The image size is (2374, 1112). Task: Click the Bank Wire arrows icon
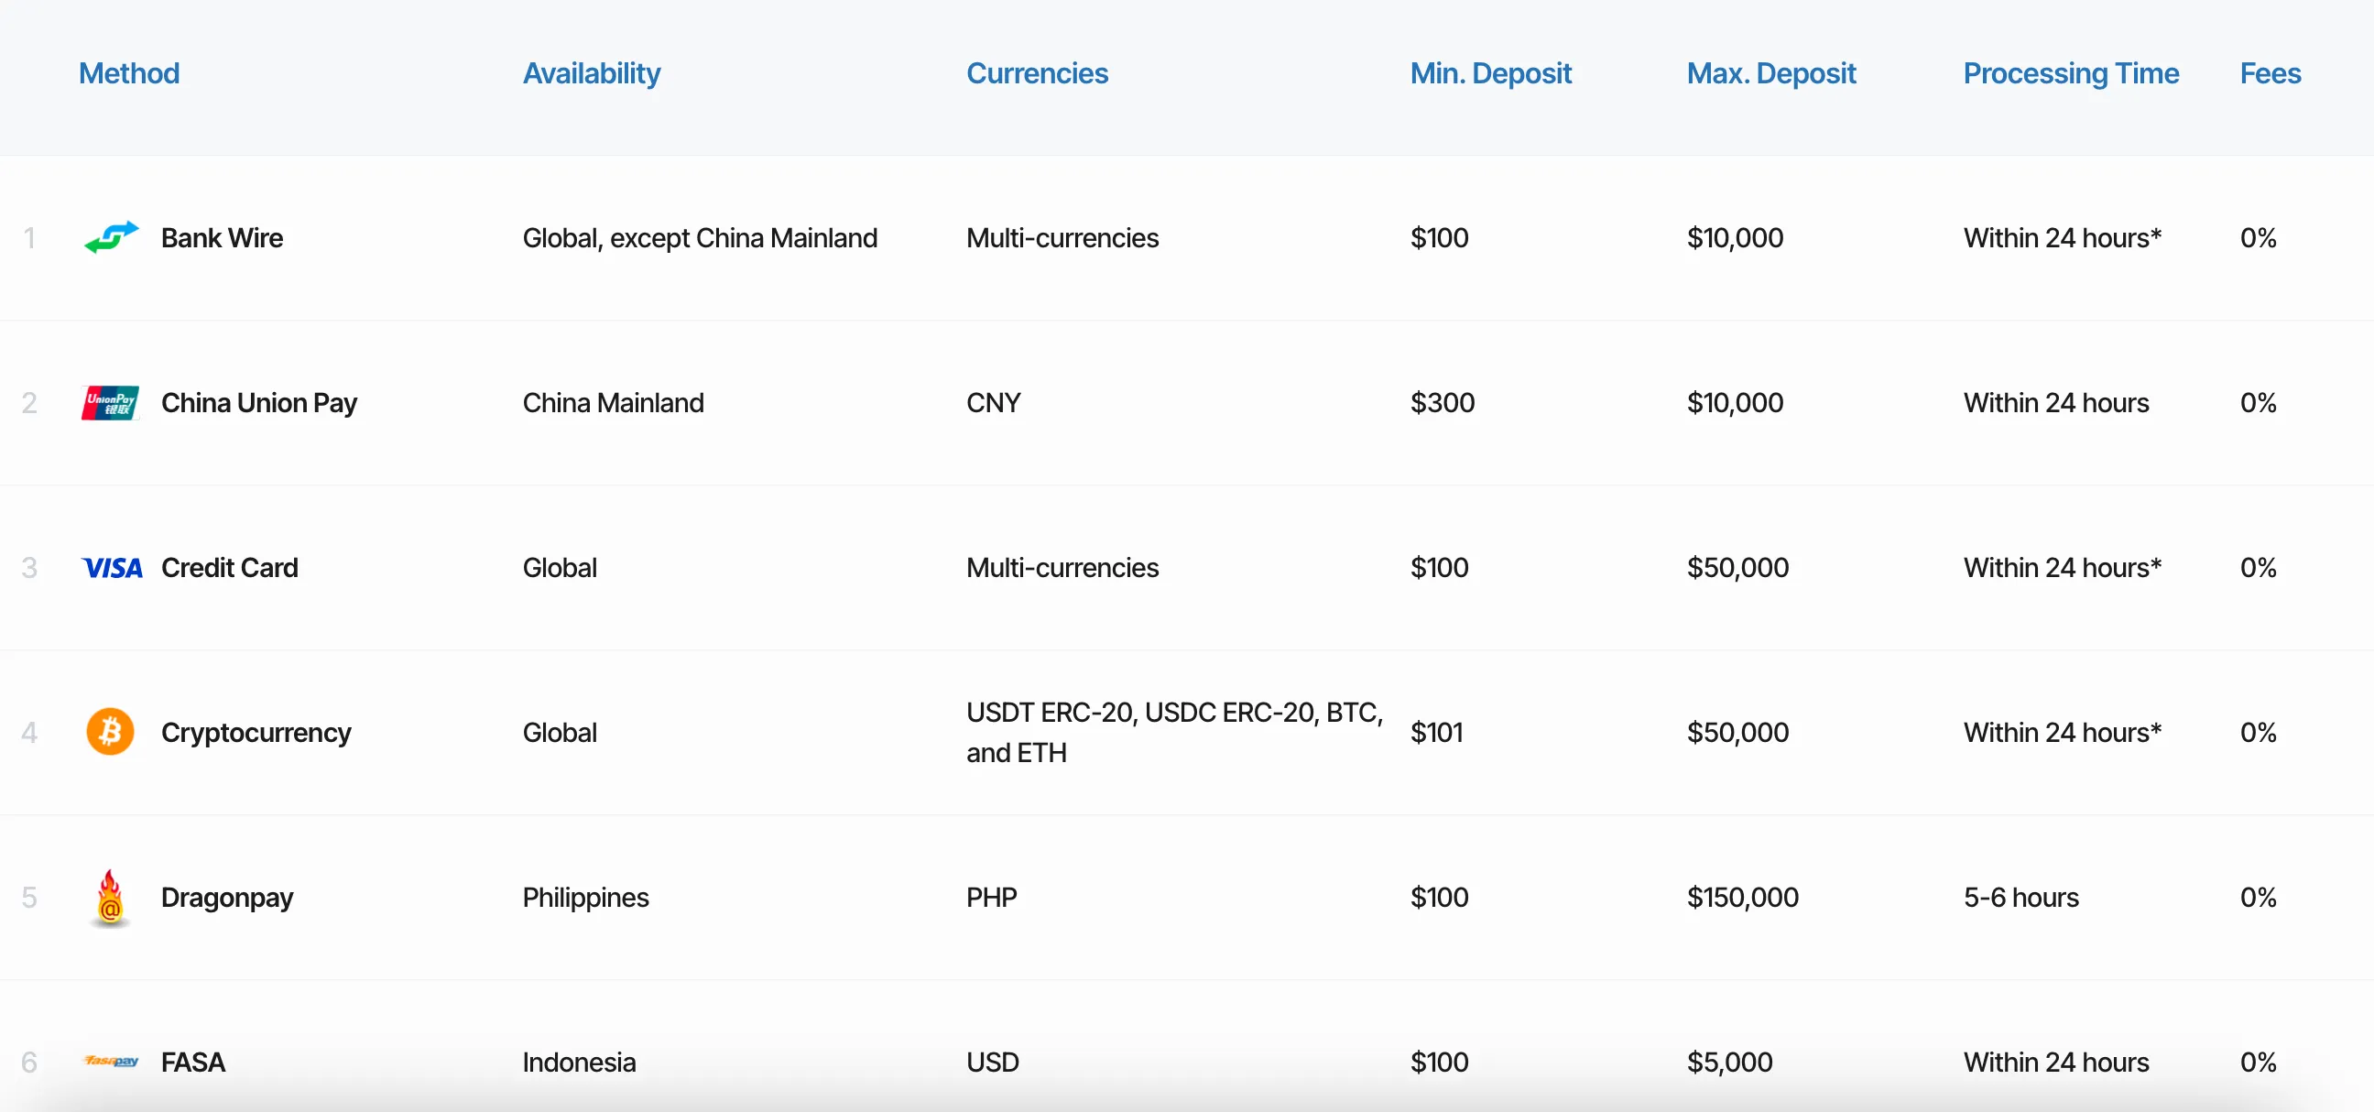(111, 236)
